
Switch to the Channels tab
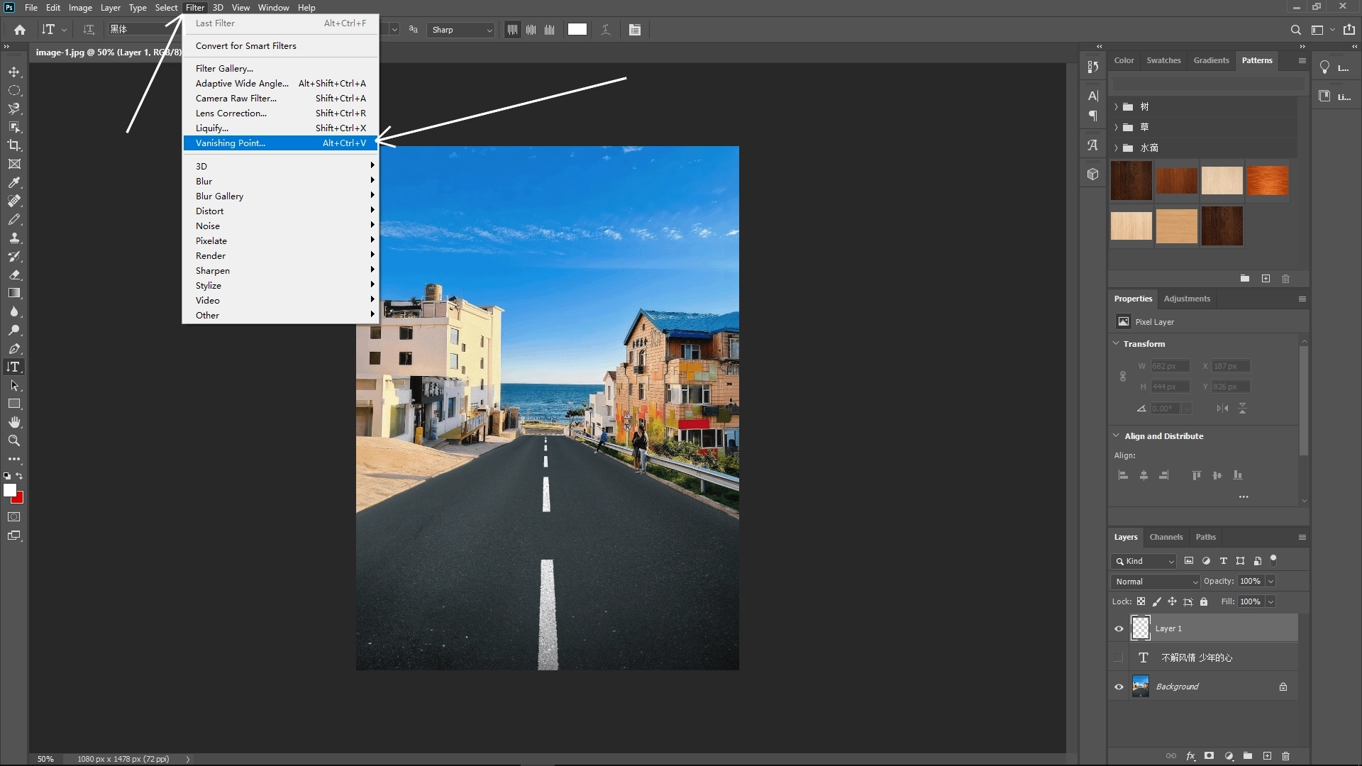tap(1166, 537)
